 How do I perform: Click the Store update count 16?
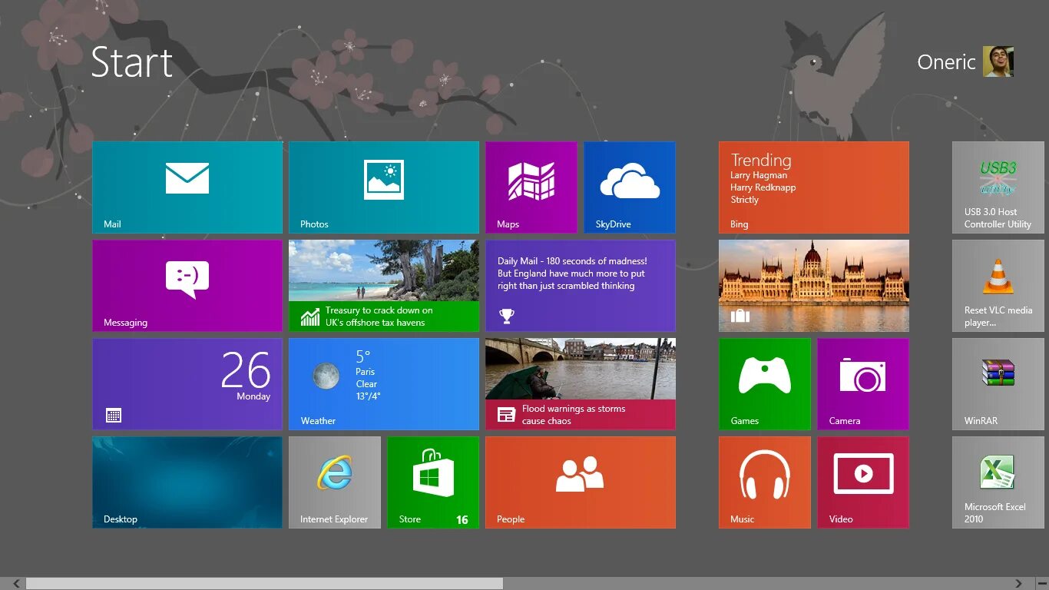(x=462, y=520)
